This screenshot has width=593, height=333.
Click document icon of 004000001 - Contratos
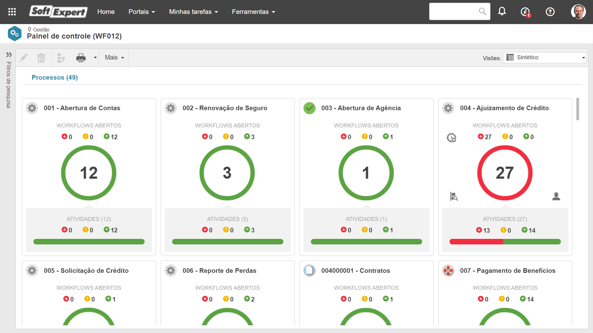click(x=309, y=271)
